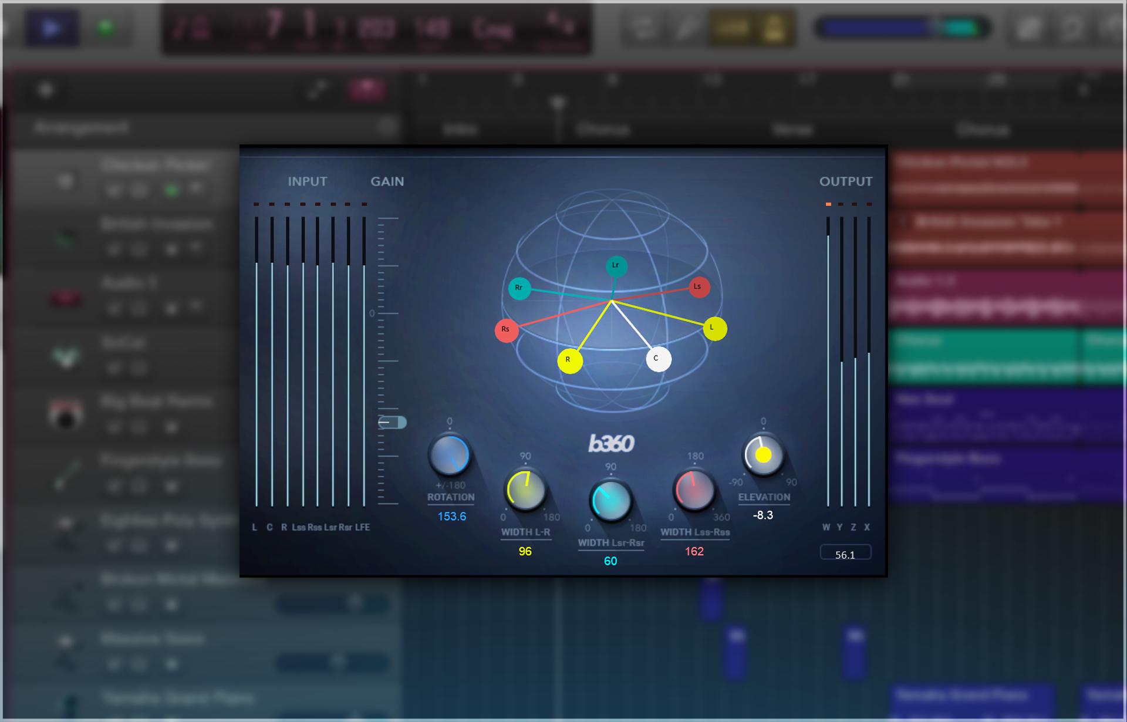
Task: Click the INPUT section label
Action: [x=307, y=181]
